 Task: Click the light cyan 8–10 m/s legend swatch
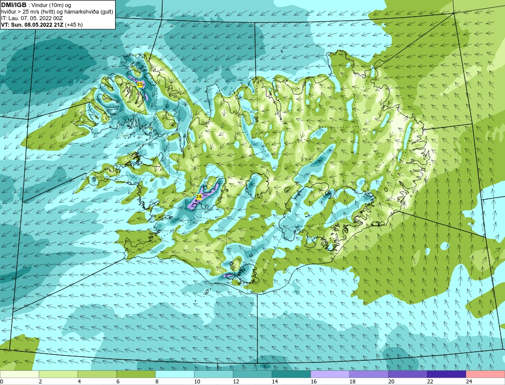(175, 374)
